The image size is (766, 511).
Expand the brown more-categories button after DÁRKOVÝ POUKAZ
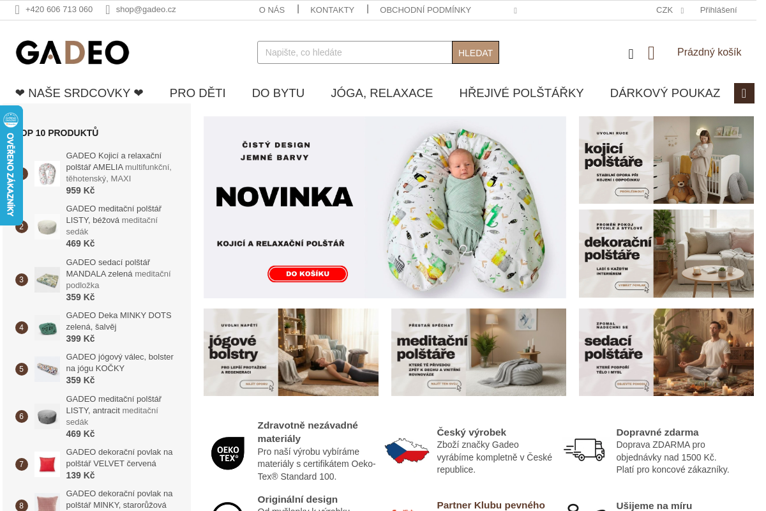(x=744, y=93)
